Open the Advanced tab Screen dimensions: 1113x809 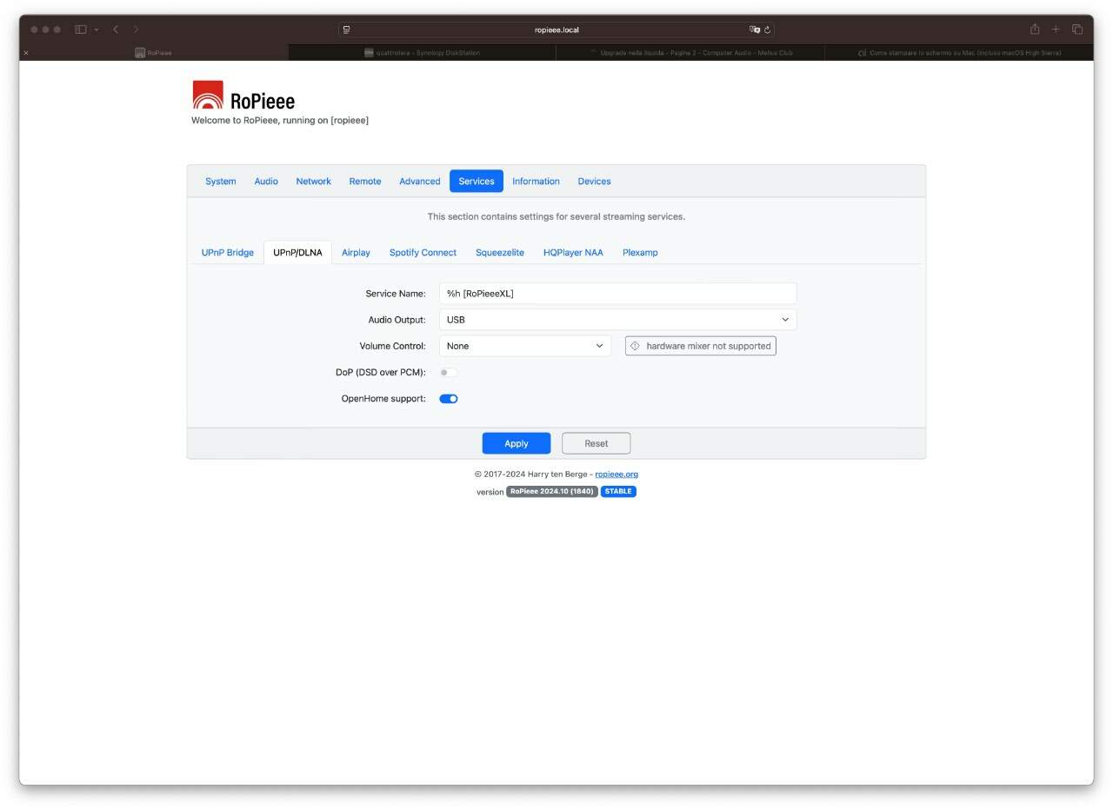420,181
